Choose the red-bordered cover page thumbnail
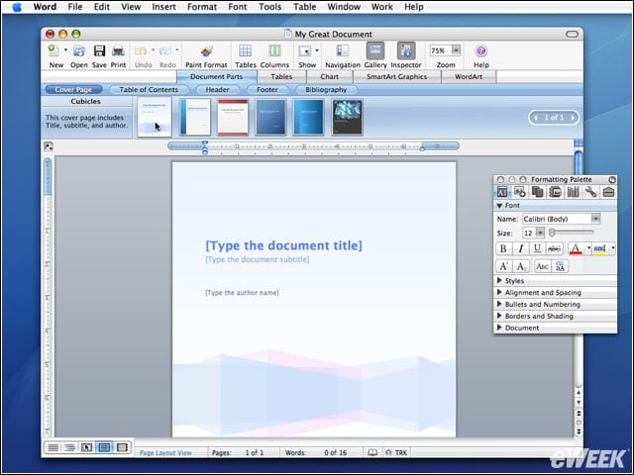 click(x=233, y=117)
